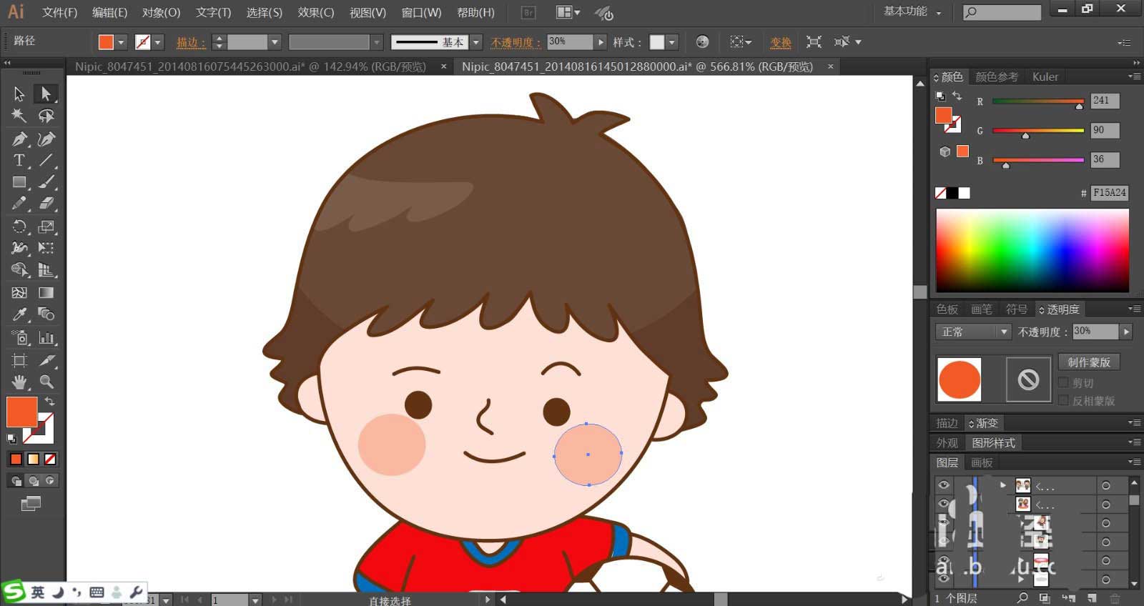Select the Pencil tool
Viewport: 1144px width, 606px height.
(19, 204)
